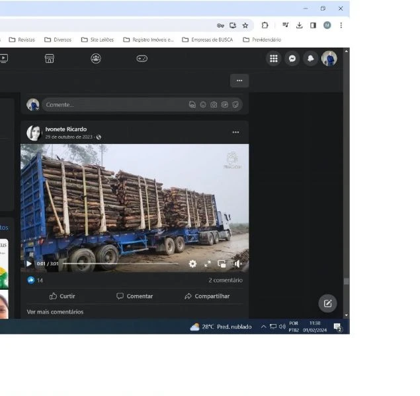Insert a sticker in the comment
The image size is (420, 396).
point(235,105)
